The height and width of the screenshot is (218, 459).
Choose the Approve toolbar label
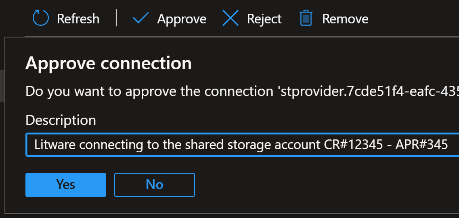(182, 19)
